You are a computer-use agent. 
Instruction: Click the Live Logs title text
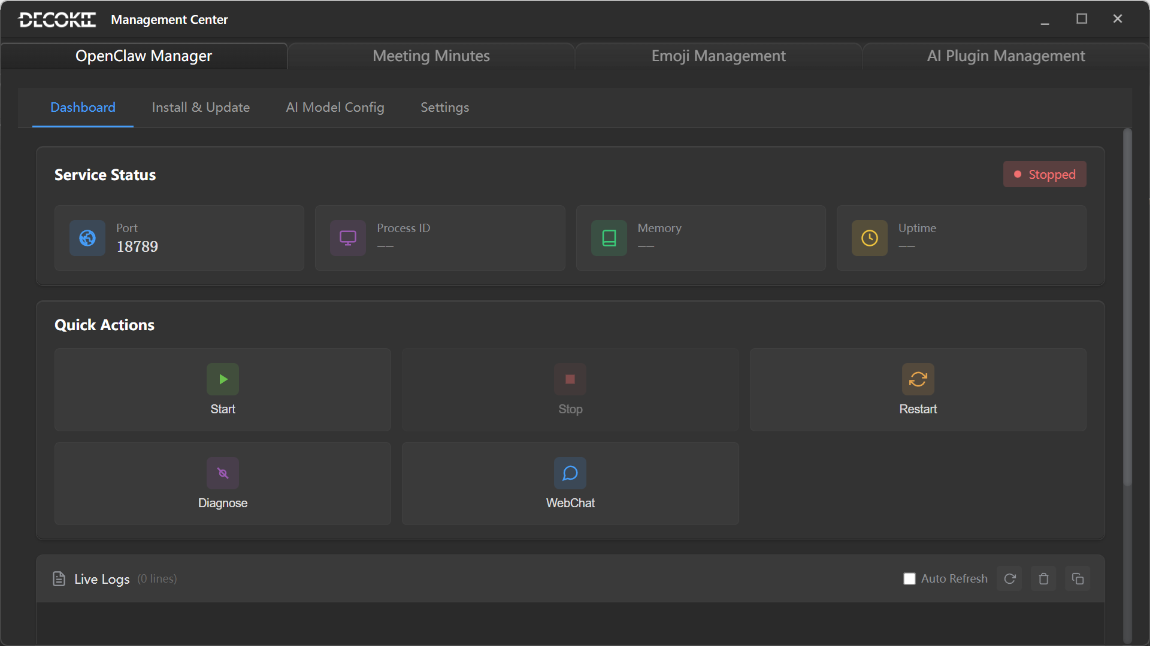click(102, 579)
